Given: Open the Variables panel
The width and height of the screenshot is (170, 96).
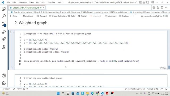Looking at the screenshot, I should click(x=110, y=16).
